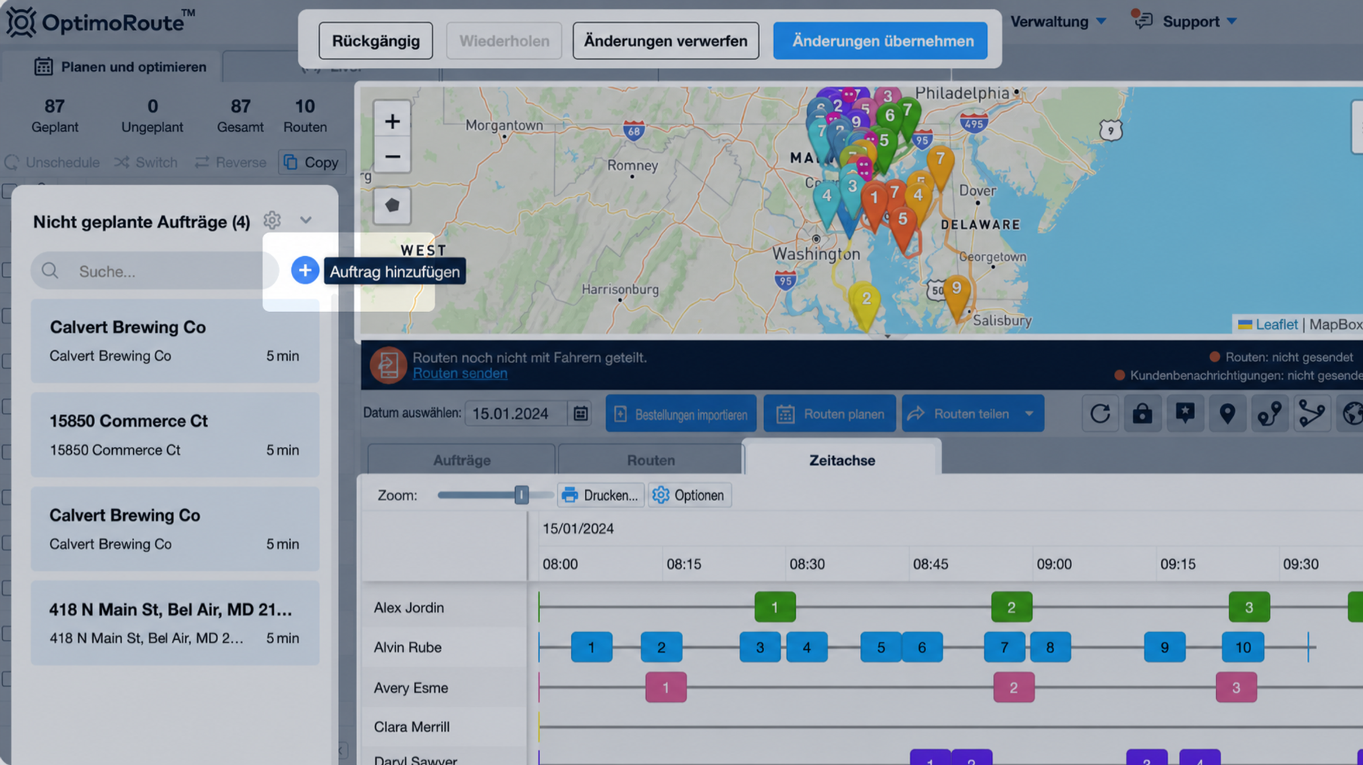Click the blue plus Auftrag hinzufügen button
Screen dimensions: 1363x765
click(304, 271)
